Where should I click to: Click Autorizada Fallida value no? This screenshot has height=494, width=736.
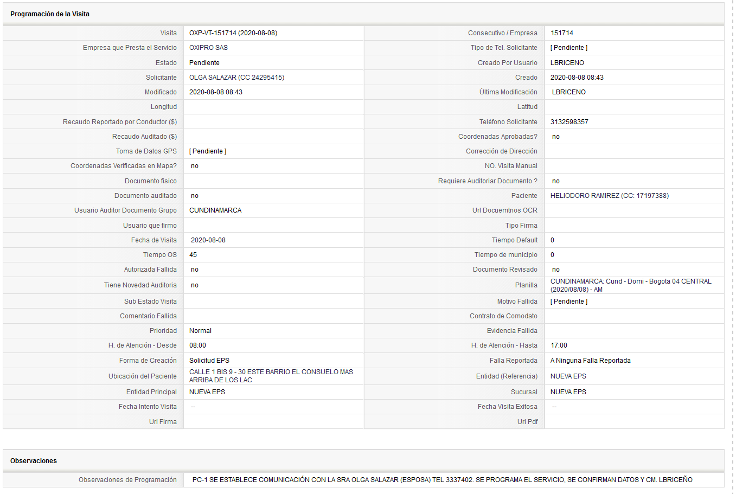pos(195,270)
